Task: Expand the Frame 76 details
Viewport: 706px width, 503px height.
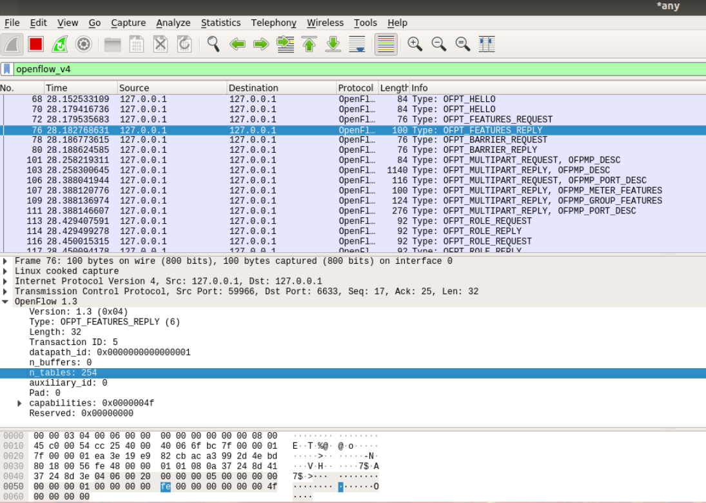Action: [6, 261]
